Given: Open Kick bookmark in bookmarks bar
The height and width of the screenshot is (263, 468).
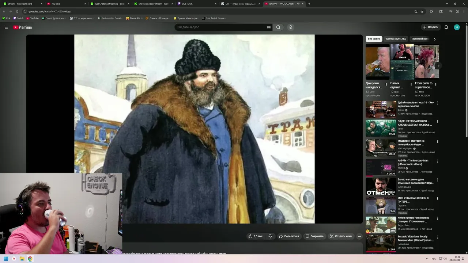Looking at the screenshot, I should coord(6,18).
